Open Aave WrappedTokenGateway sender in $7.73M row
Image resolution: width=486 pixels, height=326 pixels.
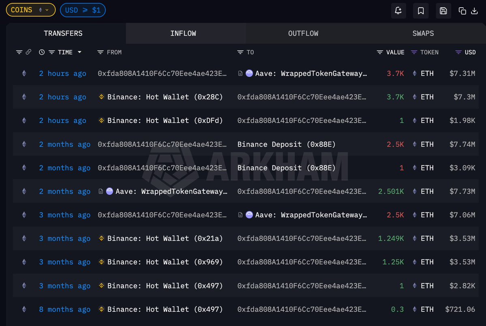click(x=171, y=191)
